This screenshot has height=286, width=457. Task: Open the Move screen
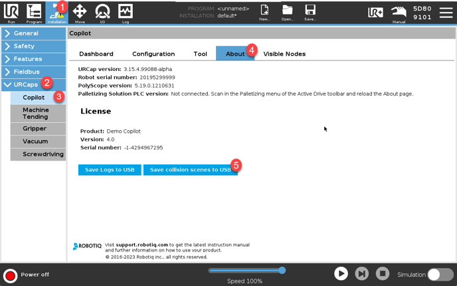point(80,13)
